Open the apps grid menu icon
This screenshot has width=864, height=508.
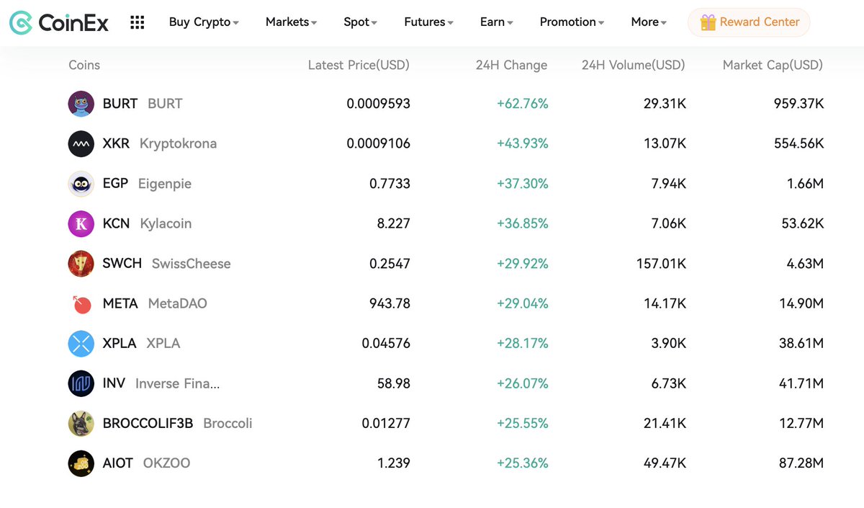pyautogui.click(x=138, y=22)
